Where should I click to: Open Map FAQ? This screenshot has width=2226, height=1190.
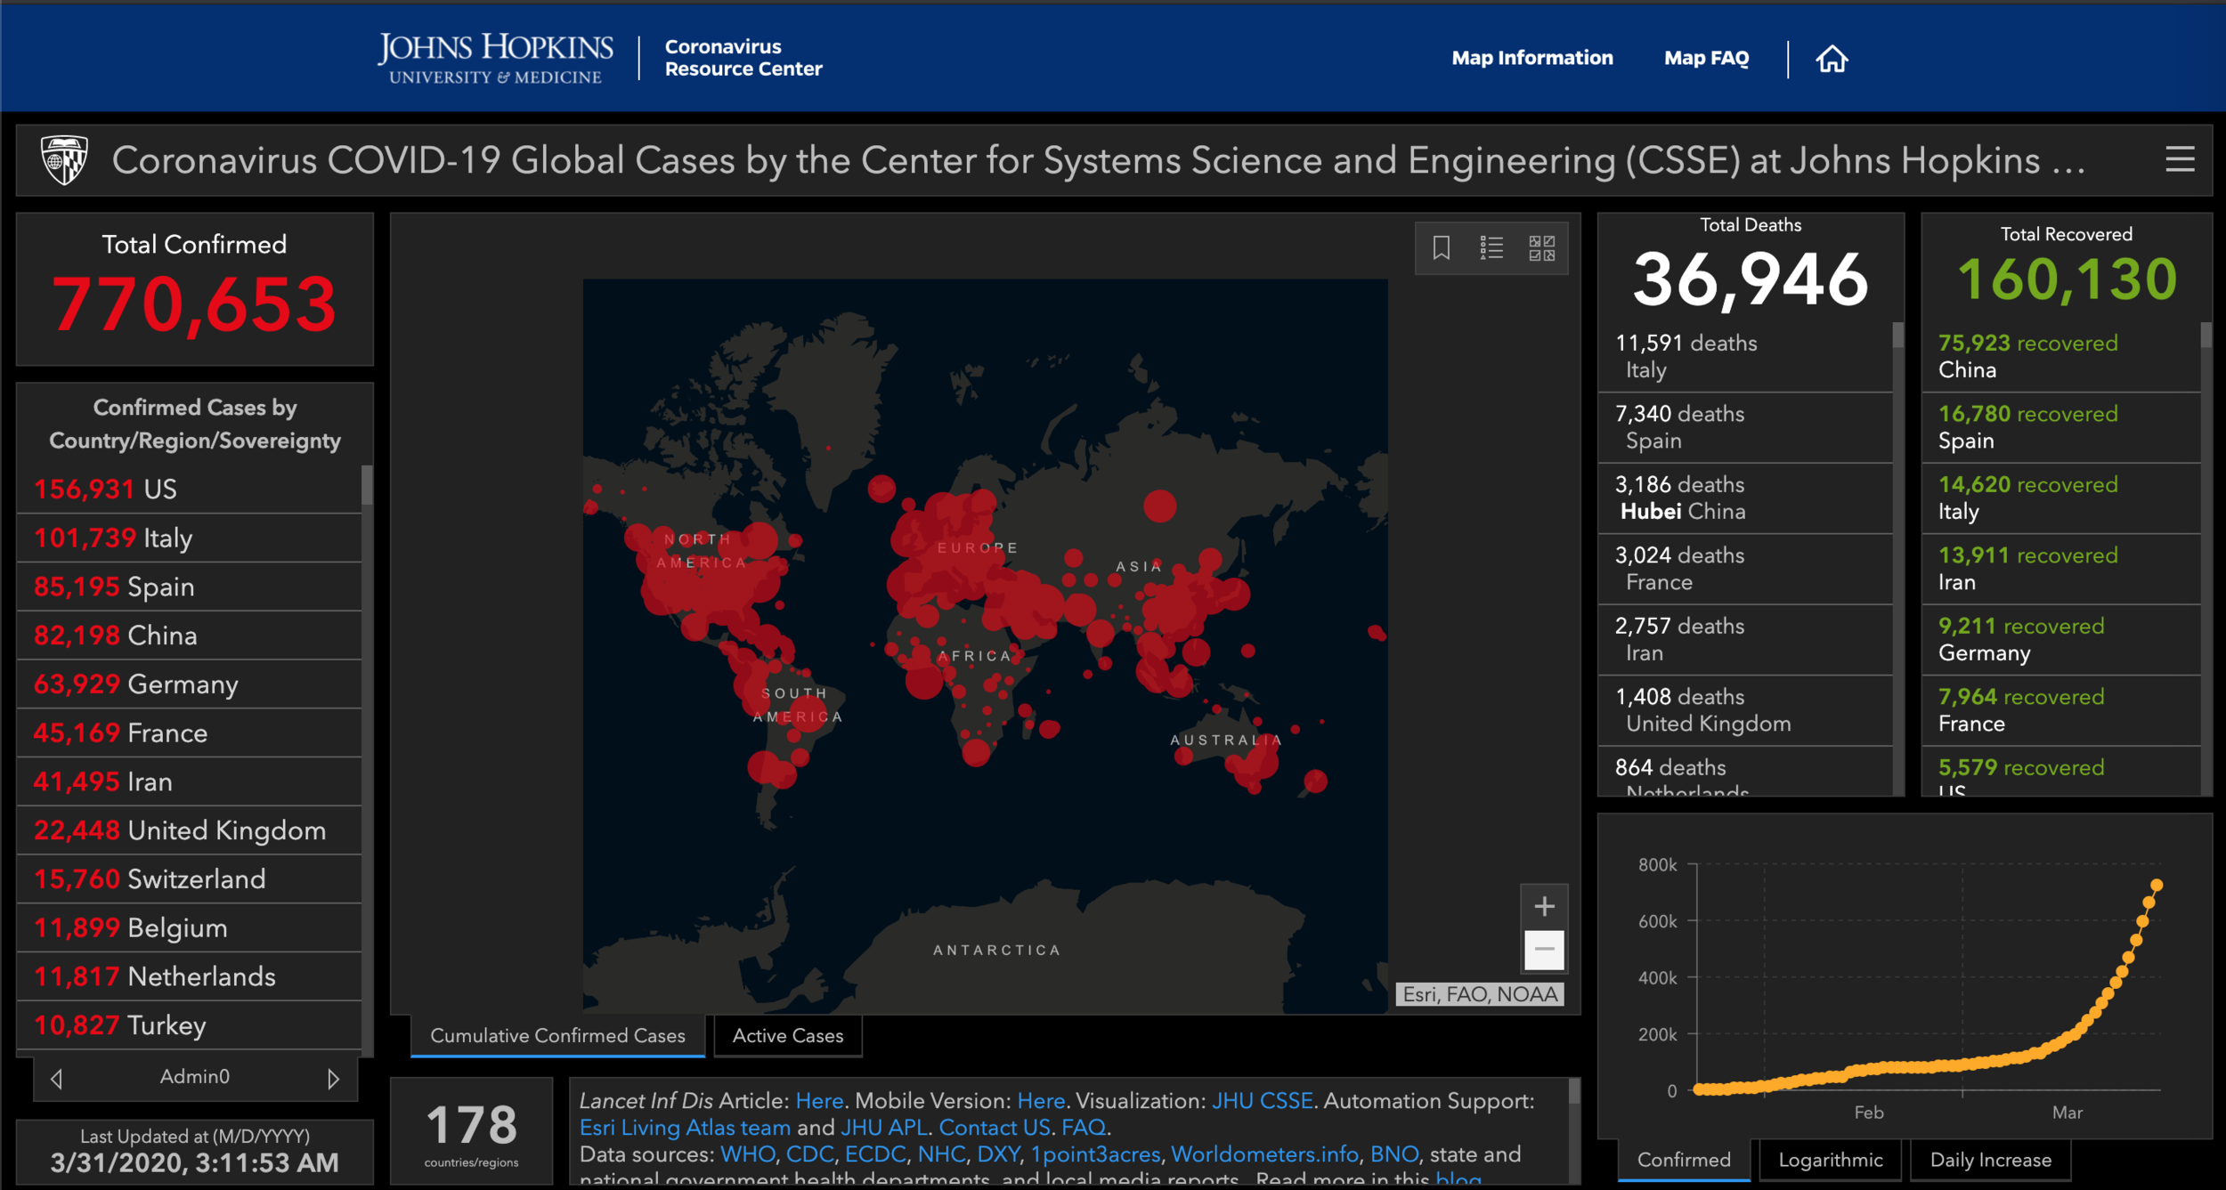tap(1706, 58)
